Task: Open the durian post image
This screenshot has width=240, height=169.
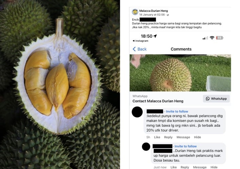Action: pyautogui.click(x=180, y=73)
